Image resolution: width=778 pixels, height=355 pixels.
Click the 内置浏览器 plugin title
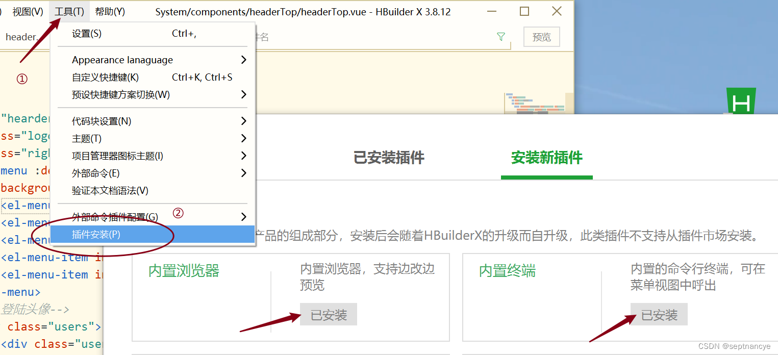(x=184, y=270)
